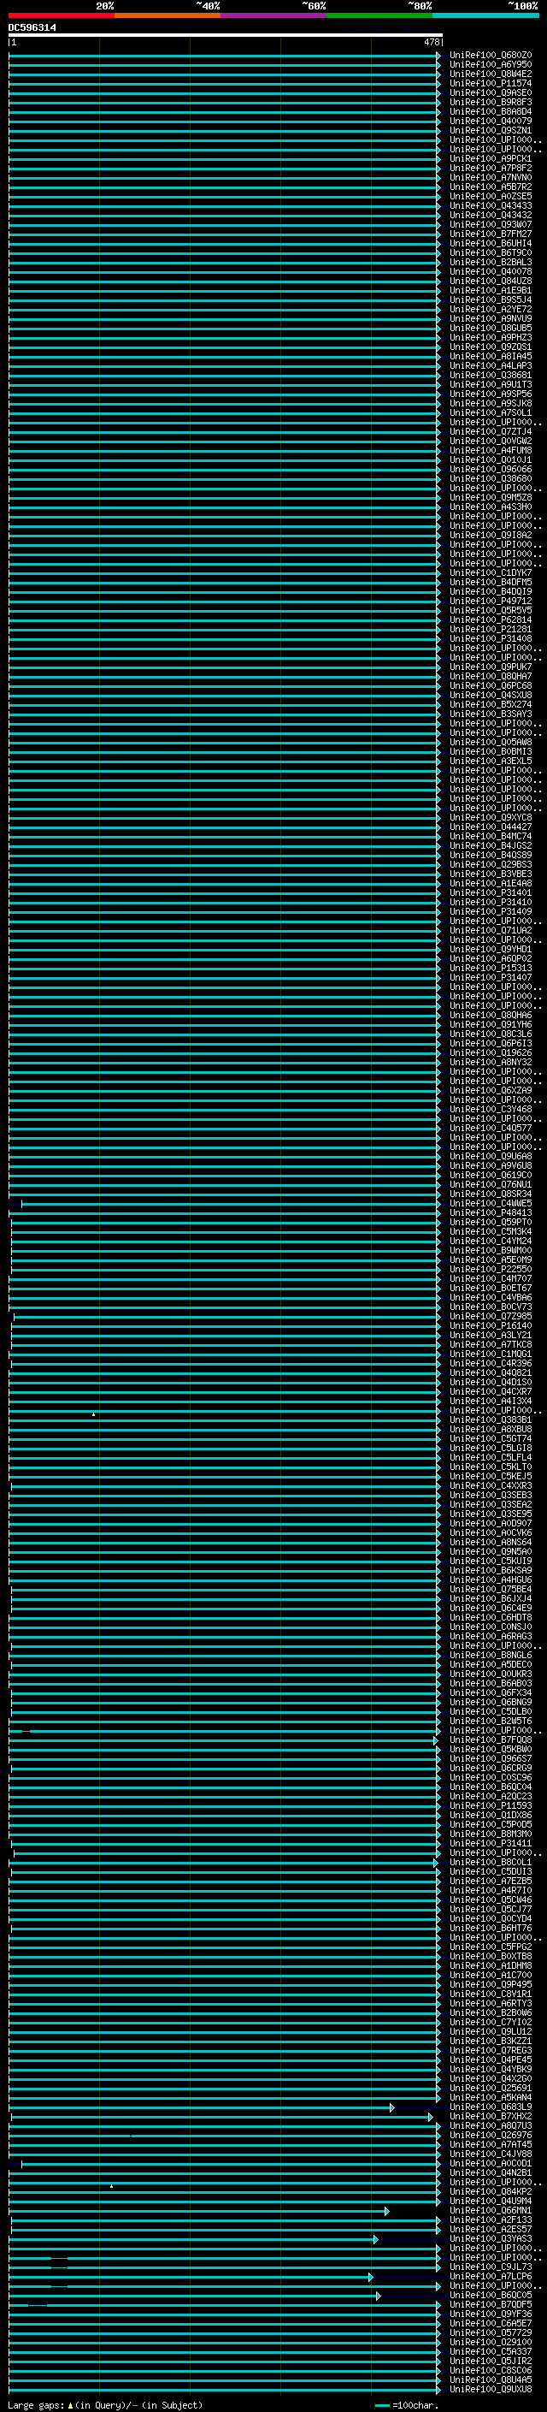Click the white query ruler bar
547x2412 pixels.
[226, 36]
